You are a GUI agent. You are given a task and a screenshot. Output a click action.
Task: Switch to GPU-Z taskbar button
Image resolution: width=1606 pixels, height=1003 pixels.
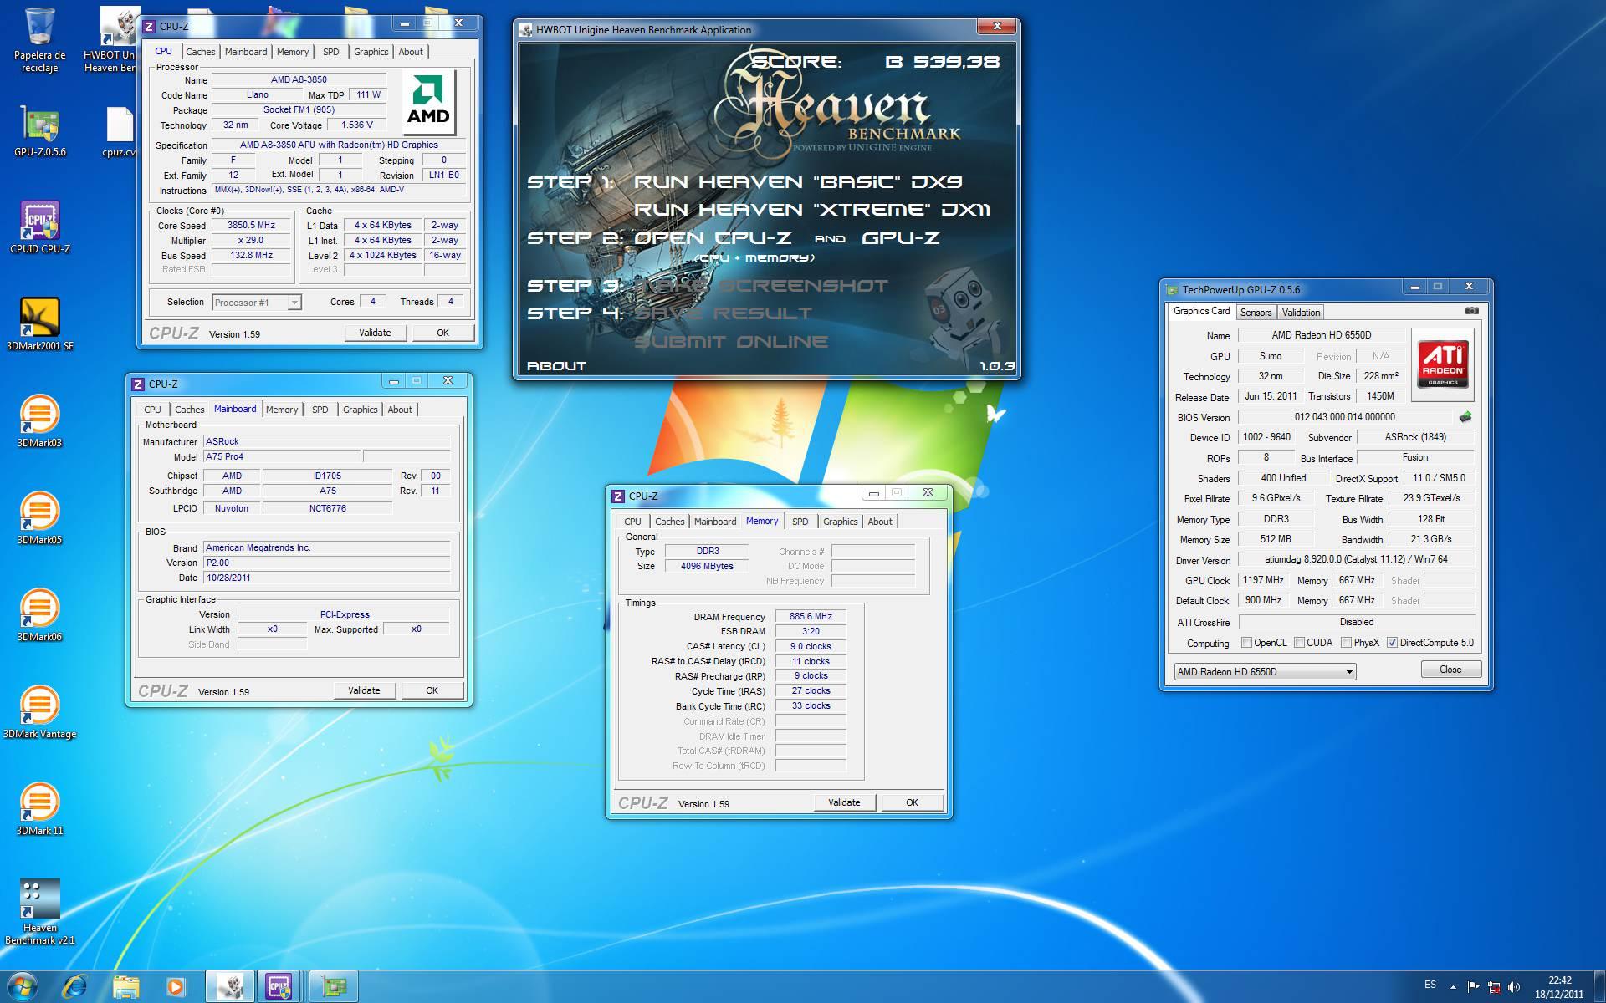(334, 987)
